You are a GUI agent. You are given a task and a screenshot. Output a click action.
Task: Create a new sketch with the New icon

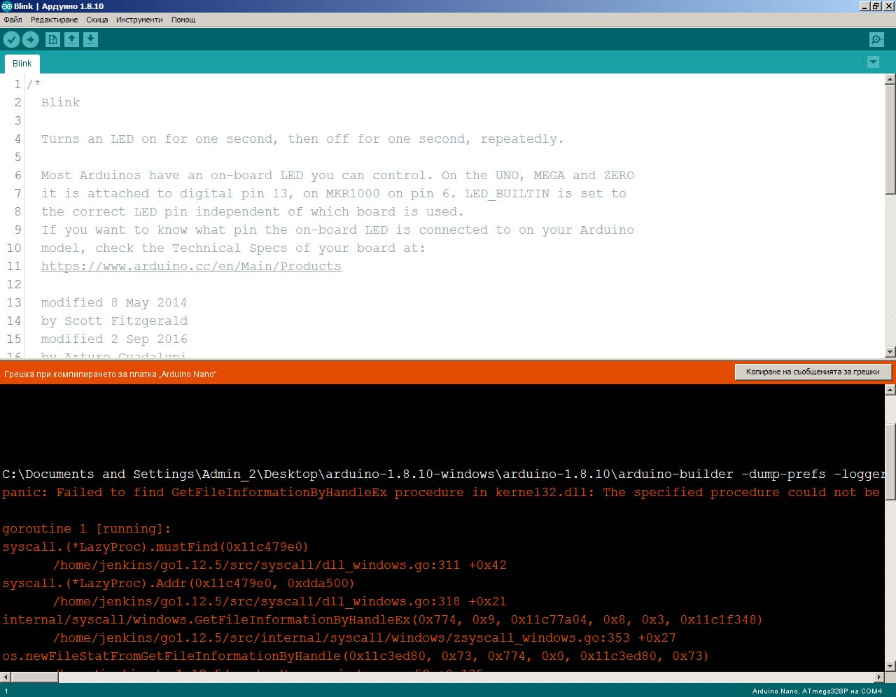click(52, 40)
